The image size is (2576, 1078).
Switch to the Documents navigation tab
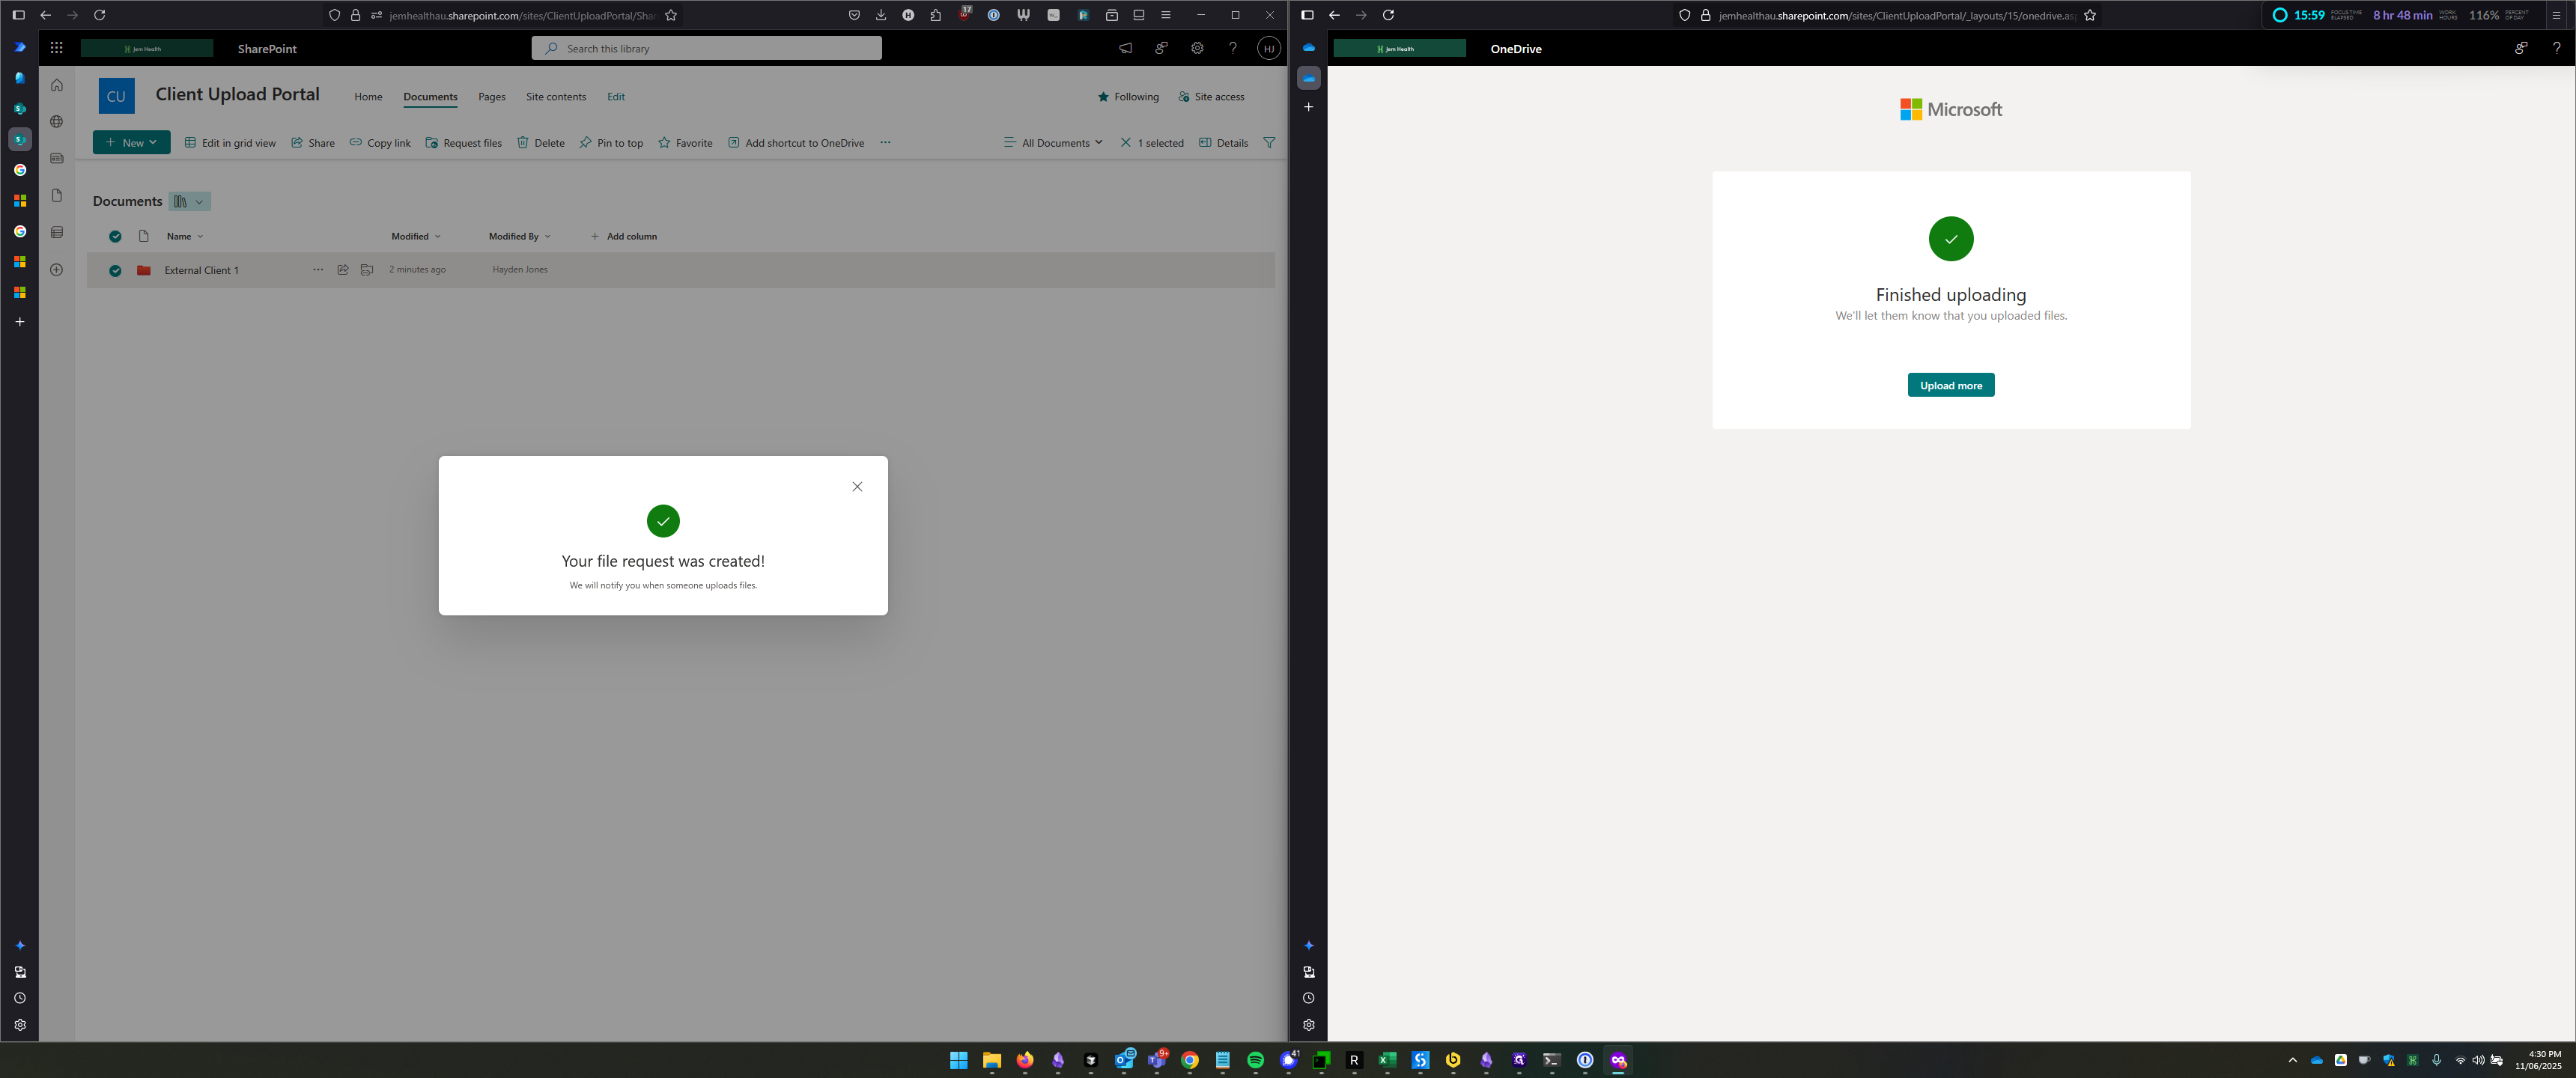pyautogui.click(x=430, y=97)
